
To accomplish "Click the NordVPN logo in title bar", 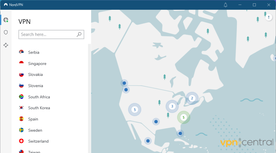I will (6, 5).
